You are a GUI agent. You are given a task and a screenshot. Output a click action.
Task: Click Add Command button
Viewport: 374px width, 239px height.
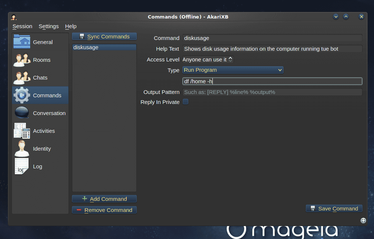click(104, 199)
